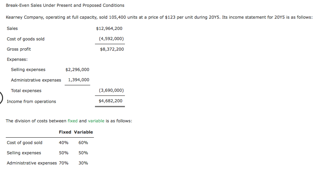Select the Administrative expenses 70% fixed cell
Image resolution: width=324 pixels, height=174 pixels.
pyautogui.click(x=64, y=163)
